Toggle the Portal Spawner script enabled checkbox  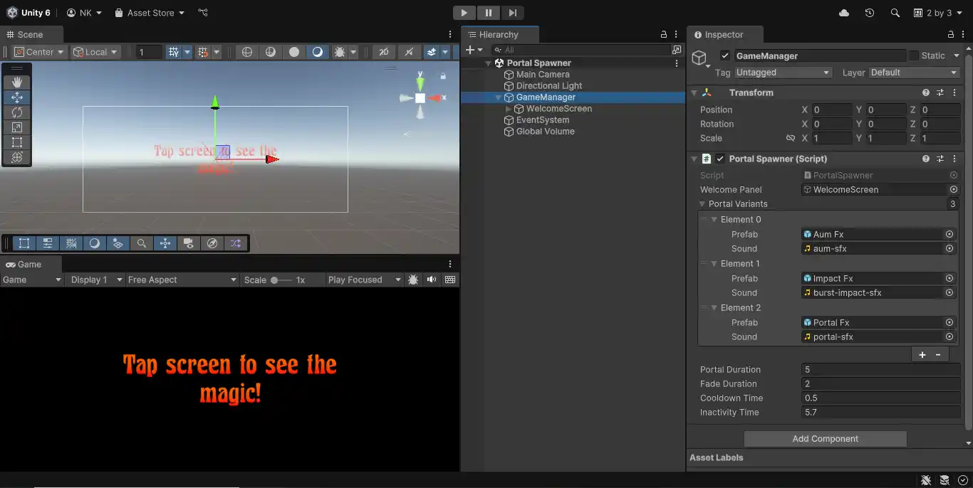(x=722, y=159)
